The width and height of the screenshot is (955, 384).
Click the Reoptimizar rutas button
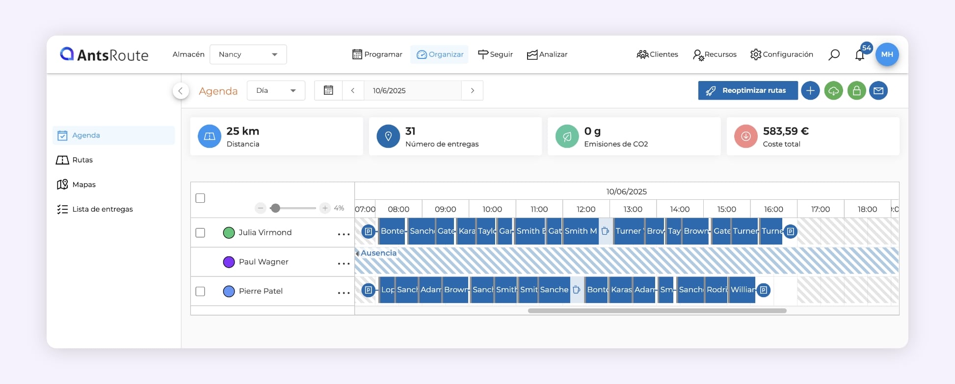tap(747, 91)
